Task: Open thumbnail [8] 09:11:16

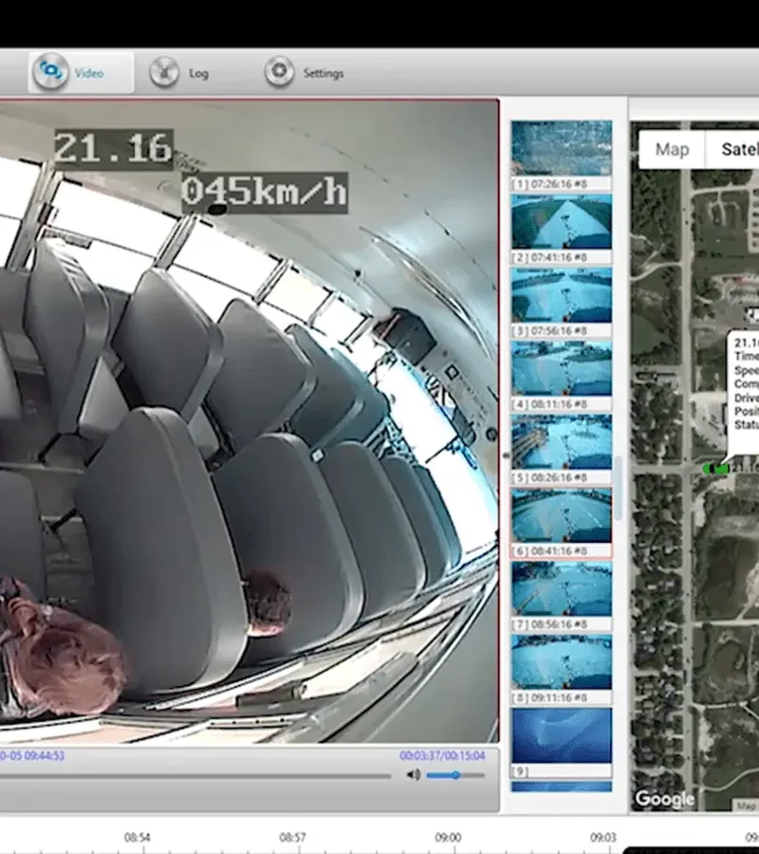Action: (562, 661)
